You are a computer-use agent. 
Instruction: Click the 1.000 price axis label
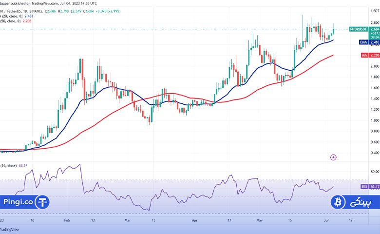tap(375, 120)
